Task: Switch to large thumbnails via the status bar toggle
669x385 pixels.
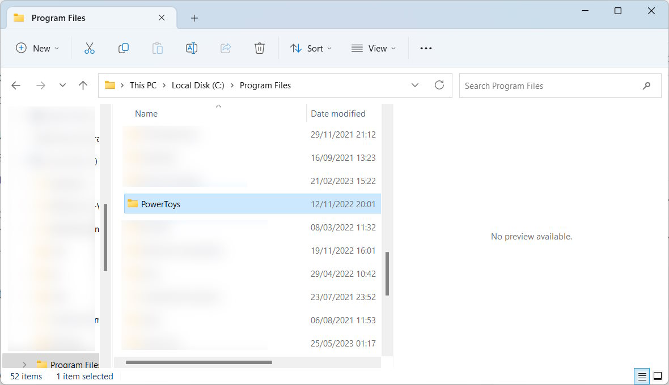Action: pos(657,376)
